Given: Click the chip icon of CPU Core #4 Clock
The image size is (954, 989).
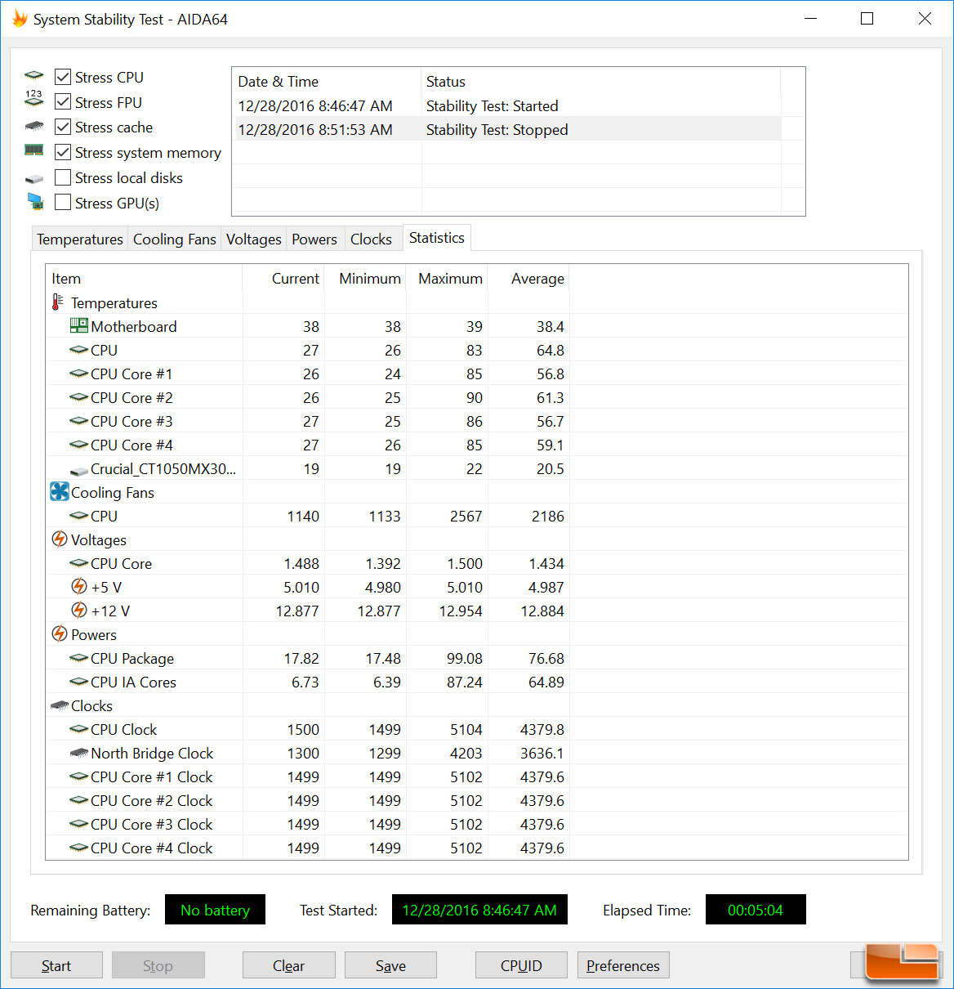Looking at the screenshot, I should [78, 848].
